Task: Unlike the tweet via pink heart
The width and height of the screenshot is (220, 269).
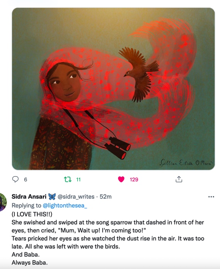Action: click(x=121, y=179)
